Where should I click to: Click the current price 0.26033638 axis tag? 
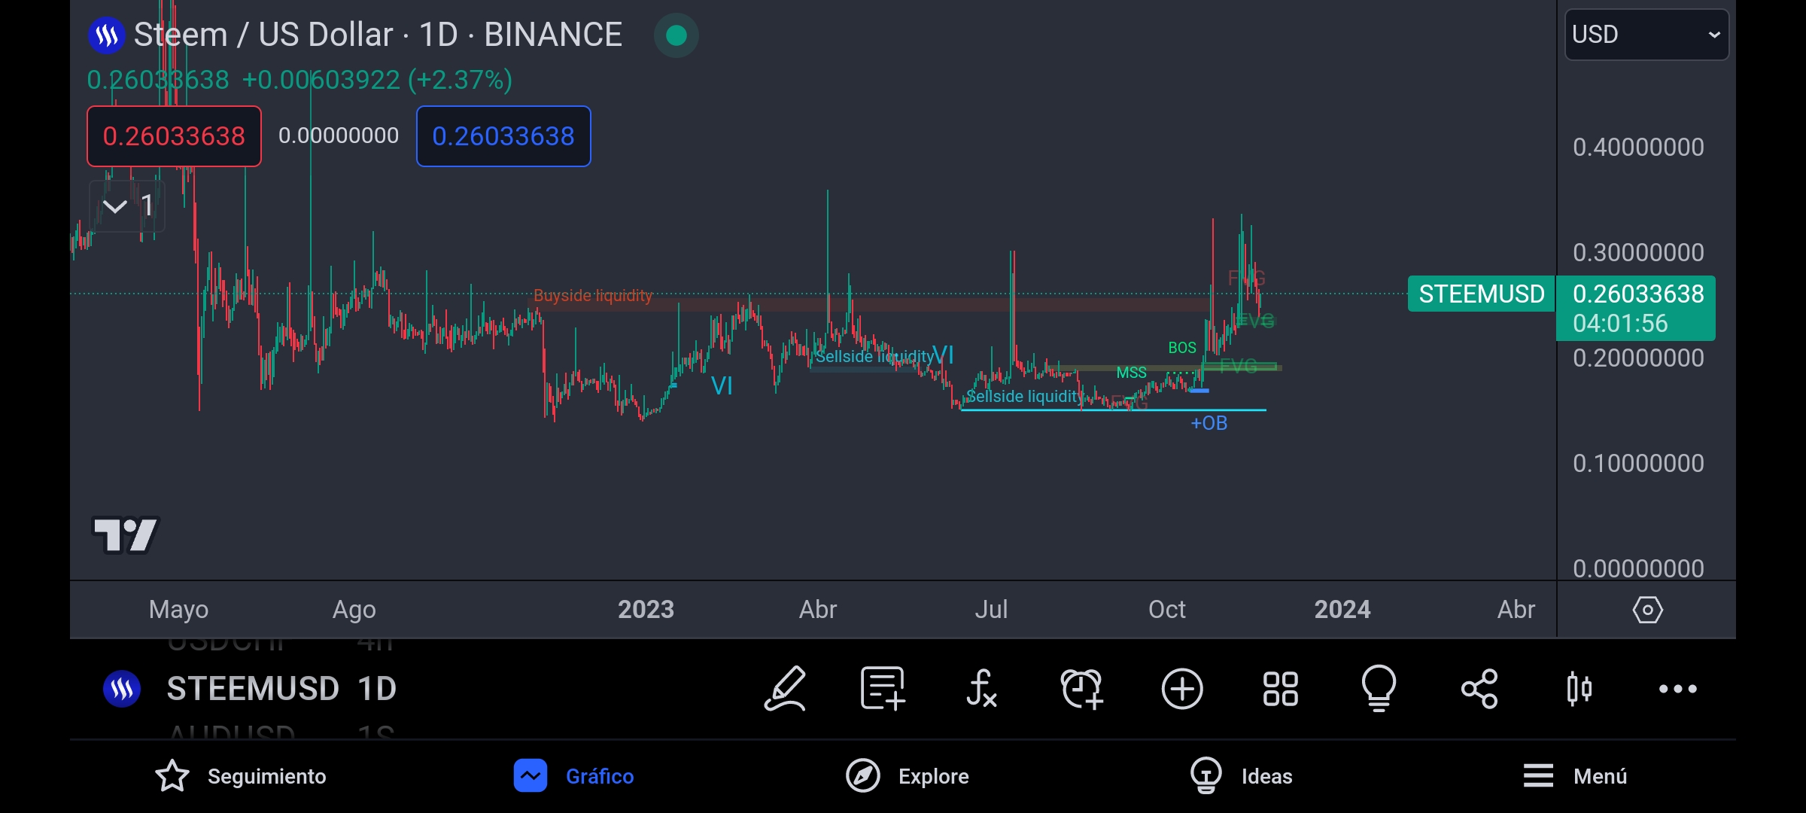tap(1636, 308)
